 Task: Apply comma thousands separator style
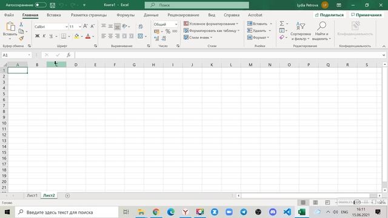click(x=175, y=31)
